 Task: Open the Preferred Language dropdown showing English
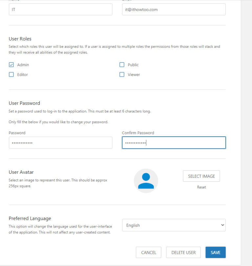pos(174,225)
